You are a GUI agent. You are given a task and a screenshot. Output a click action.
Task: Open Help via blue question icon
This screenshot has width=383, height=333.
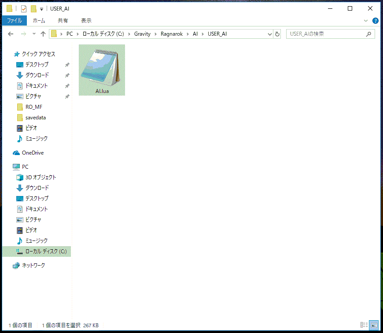tap(375, 21)
